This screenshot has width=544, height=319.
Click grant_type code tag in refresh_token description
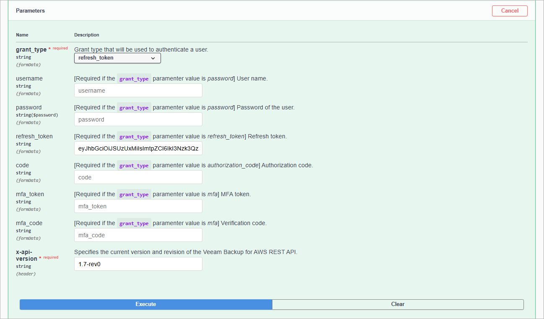pos(134,137)
